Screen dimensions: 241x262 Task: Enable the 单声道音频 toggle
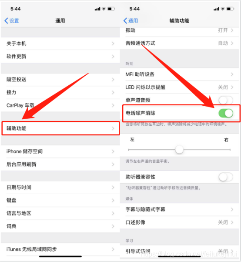[226, 100]
